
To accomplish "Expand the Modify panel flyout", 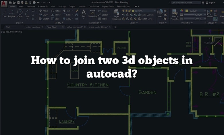I will tap(58, 23).
